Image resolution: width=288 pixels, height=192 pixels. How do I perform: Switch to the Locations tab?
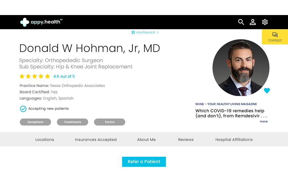coord(44,140)
